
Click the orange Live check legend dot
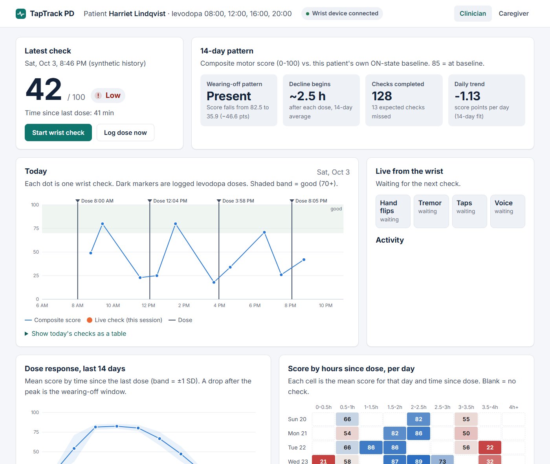(90, 320)
